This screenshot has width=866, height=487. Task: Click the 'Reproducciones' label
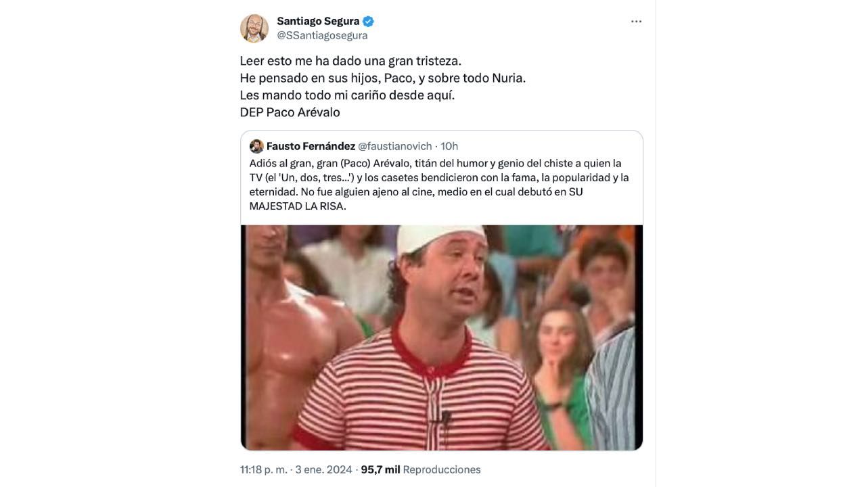[x=442, y=469]
